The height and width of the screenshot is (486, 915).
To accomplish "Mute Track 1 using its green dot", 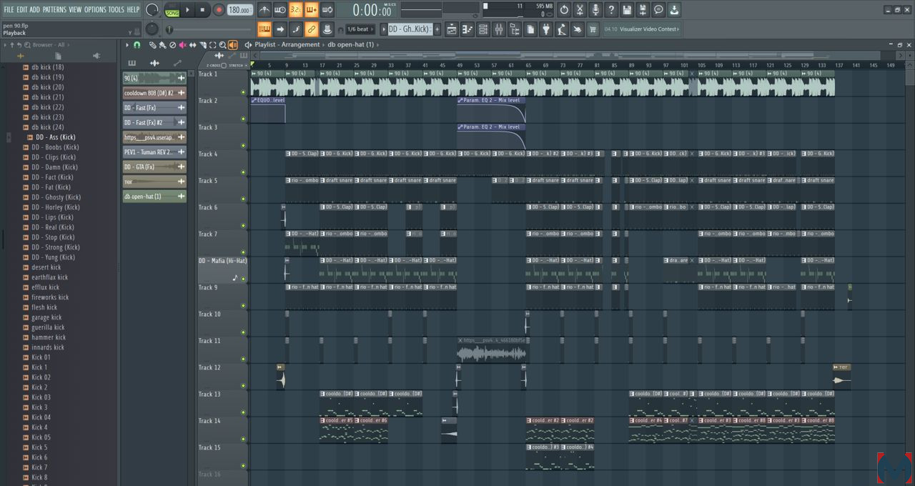I will [x=243, y=91].
